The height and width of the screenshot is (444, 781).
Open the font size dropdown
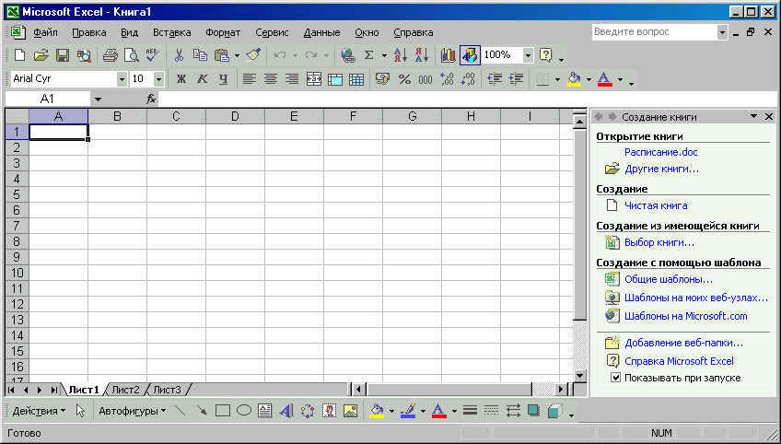click(x=158, y=78)
